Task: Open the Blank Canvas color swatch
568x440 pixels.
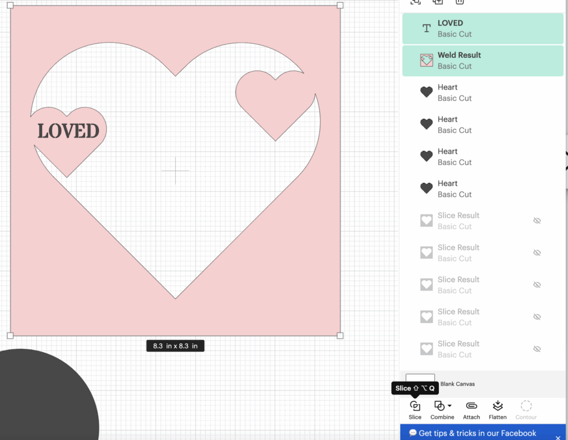Action: click(x=420, y=378)
